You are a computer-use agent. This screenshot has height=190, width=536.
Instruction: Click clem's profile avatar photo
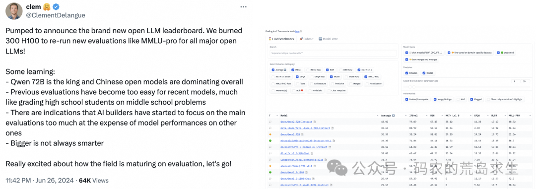point(14,10)
